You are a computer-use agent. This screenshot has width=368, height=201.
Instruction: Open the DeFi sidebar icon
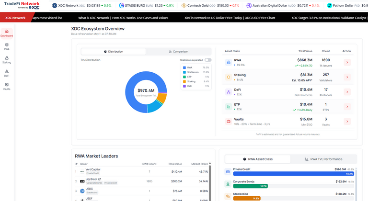pos(7,73)
